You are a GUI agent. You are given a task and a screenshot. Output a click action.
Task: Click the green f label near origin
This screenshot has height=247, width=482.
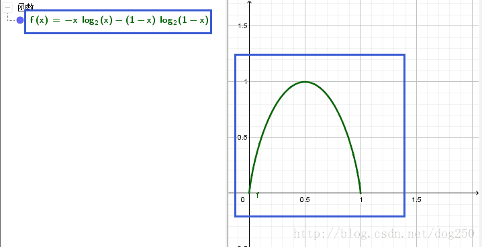[258, 195]
